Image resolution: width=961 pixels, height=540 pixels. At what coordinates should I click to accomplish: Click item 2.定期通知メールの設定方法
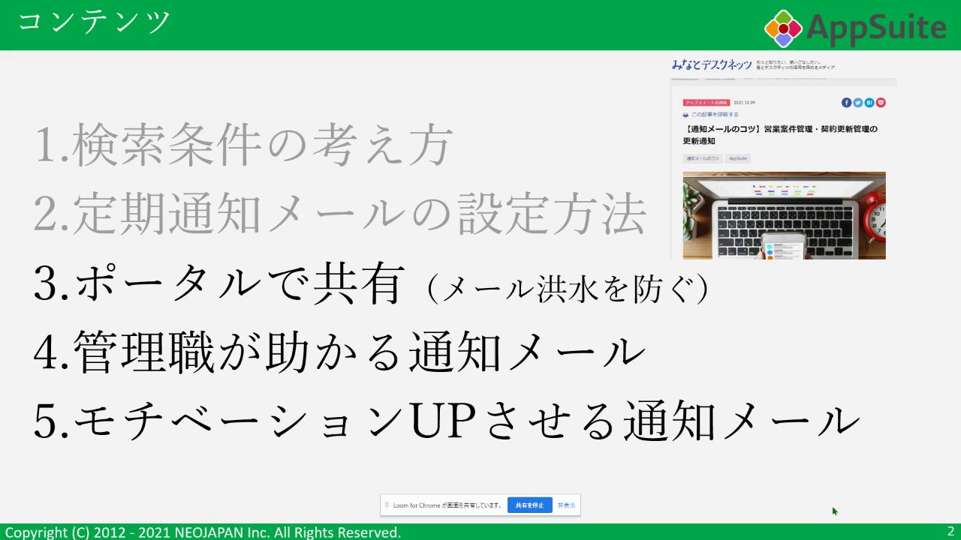340,214
